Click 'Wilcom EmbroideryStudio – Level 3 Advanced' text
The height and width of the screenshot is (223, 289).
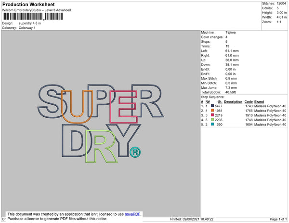click(37, 10)
